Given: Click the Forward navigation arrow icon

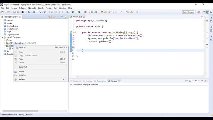Looking at the screenshot, I should point(137,12).
